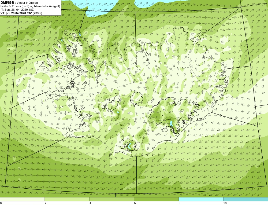Click the 'VT: þri. 28.04.2020 09Z' text
The image size is (268, 205).
tap(16, 13)
